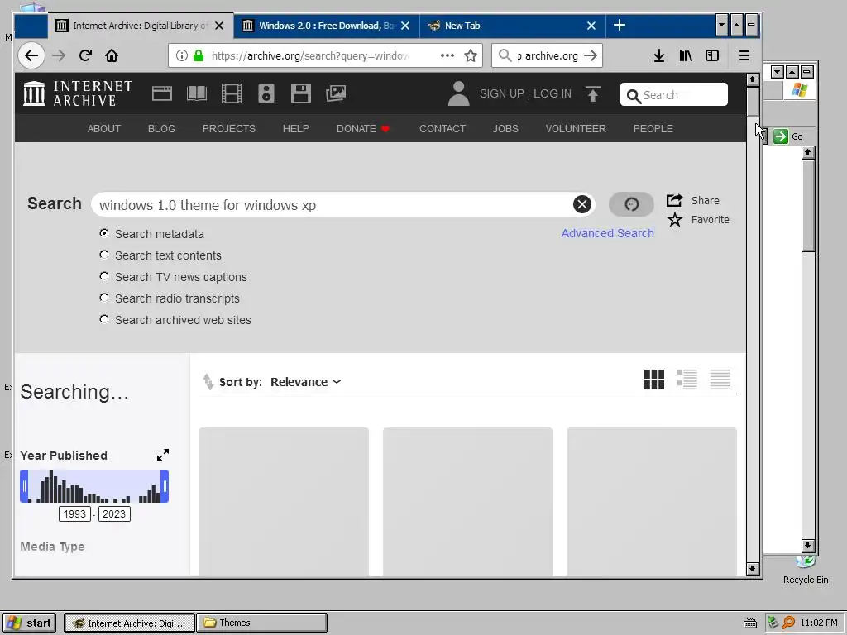Click the Share icon
847x635 pixels.
point(674,200)
